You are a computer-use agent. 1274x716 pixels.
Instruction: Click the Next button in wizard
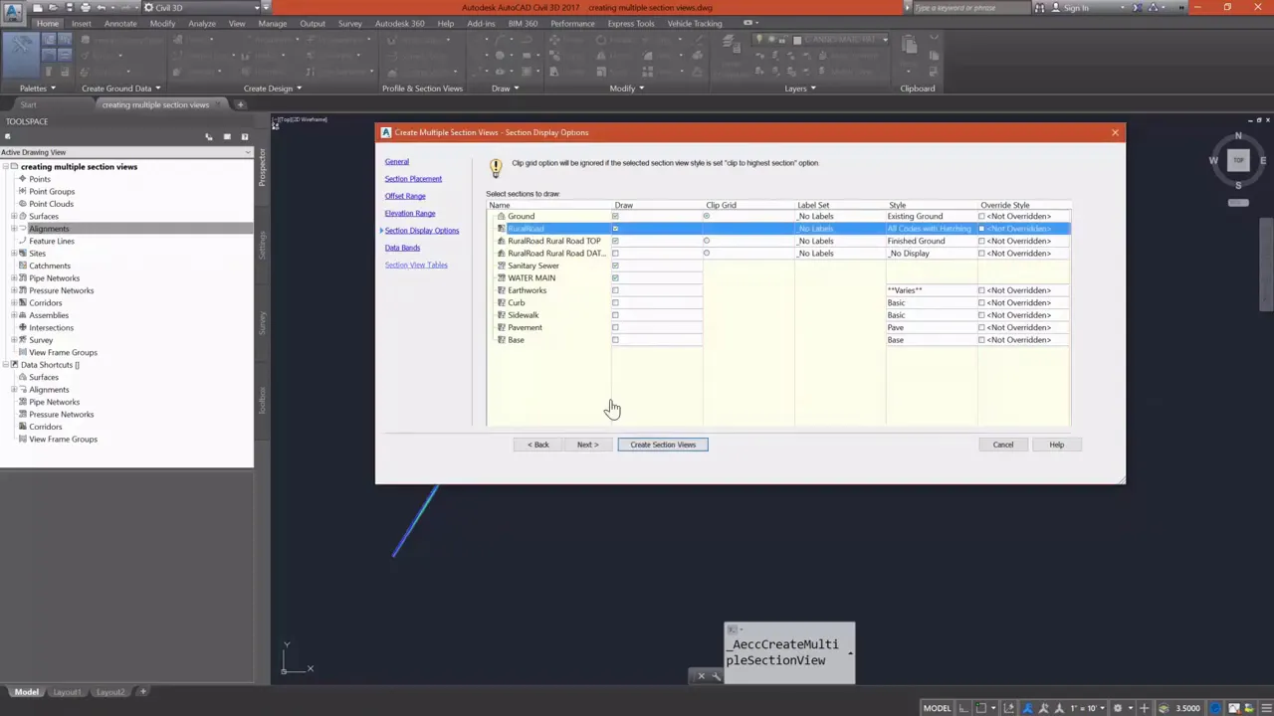[588, 445]
